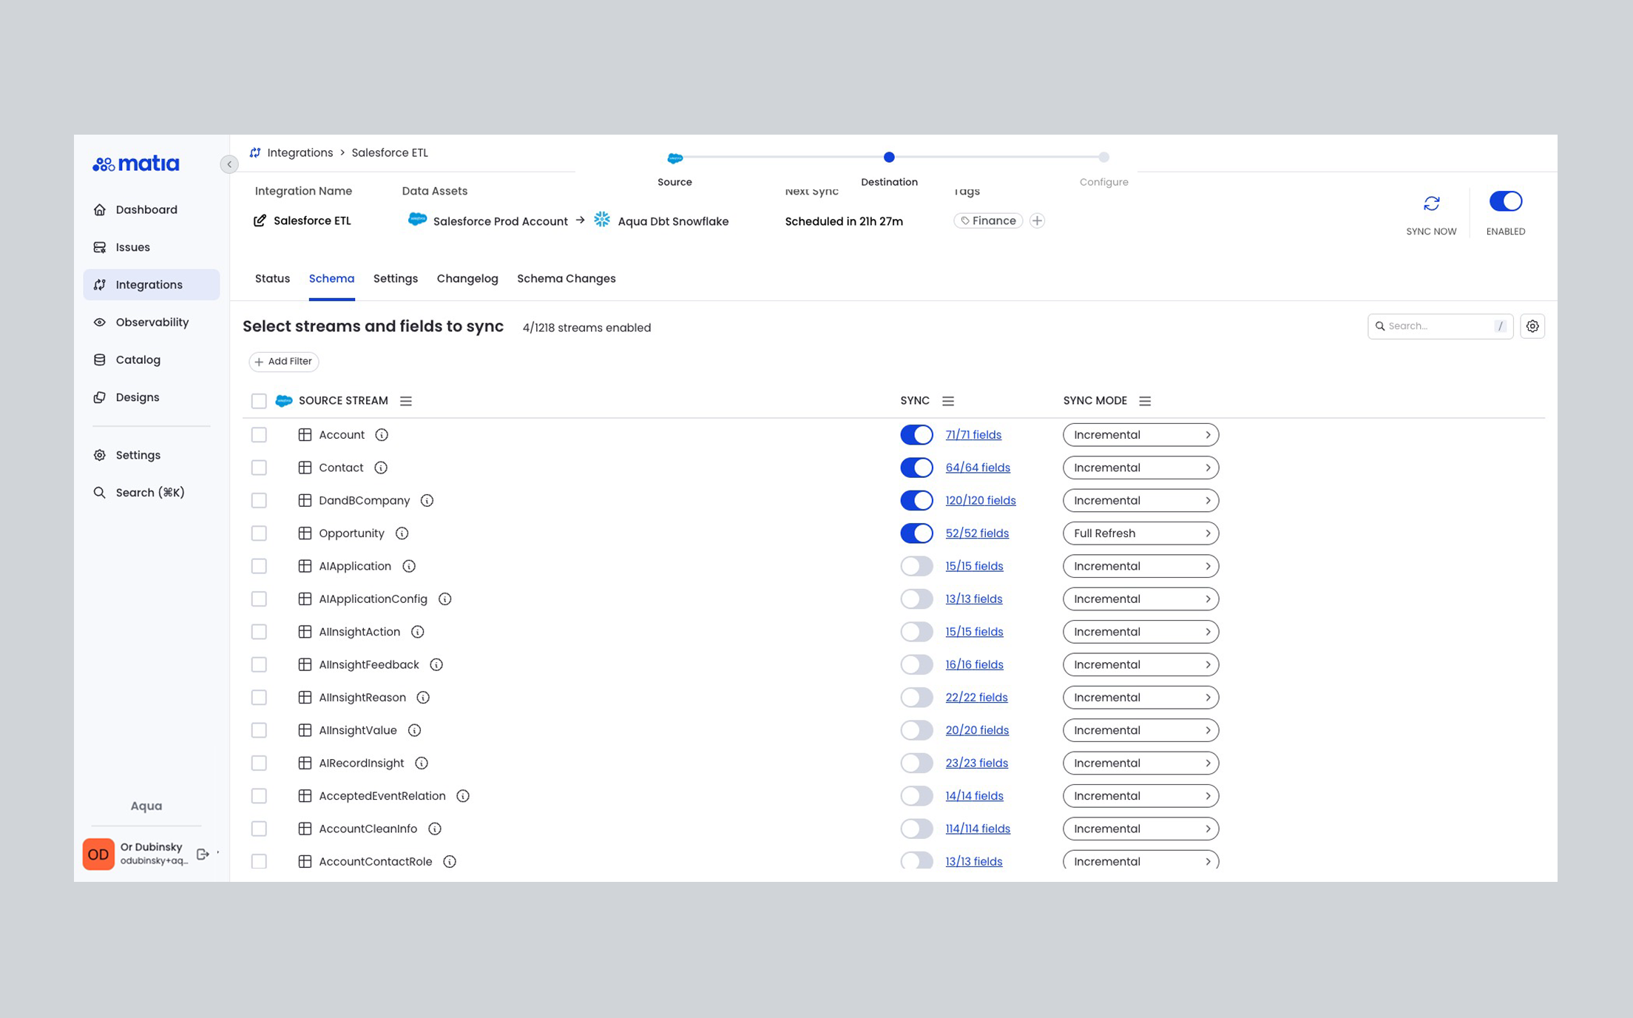1633x1018 pixels.
Task: Click the Add Filter button
Action: (x=284, y=361)
